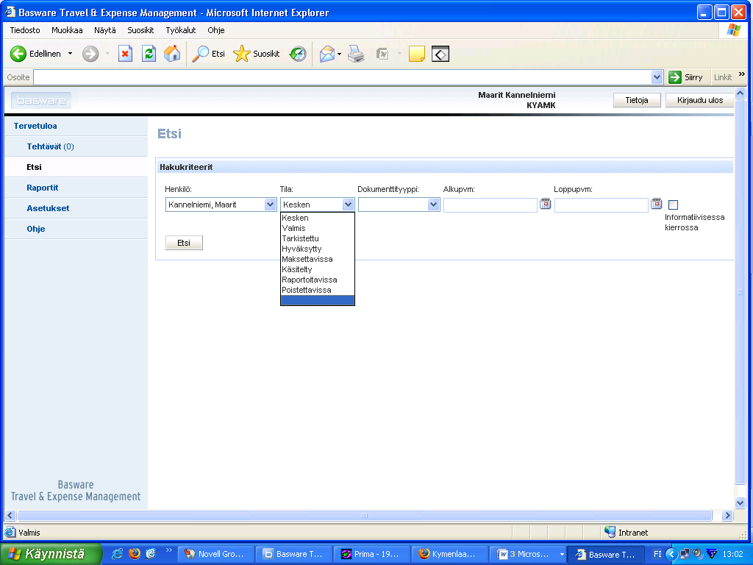
Task: Click the Tietoja button
Action: coord(637,100)
